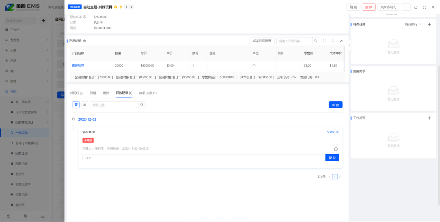Click the plus button beside the menu search
This screenshot has height=222, width=440.
pos(44,21)
